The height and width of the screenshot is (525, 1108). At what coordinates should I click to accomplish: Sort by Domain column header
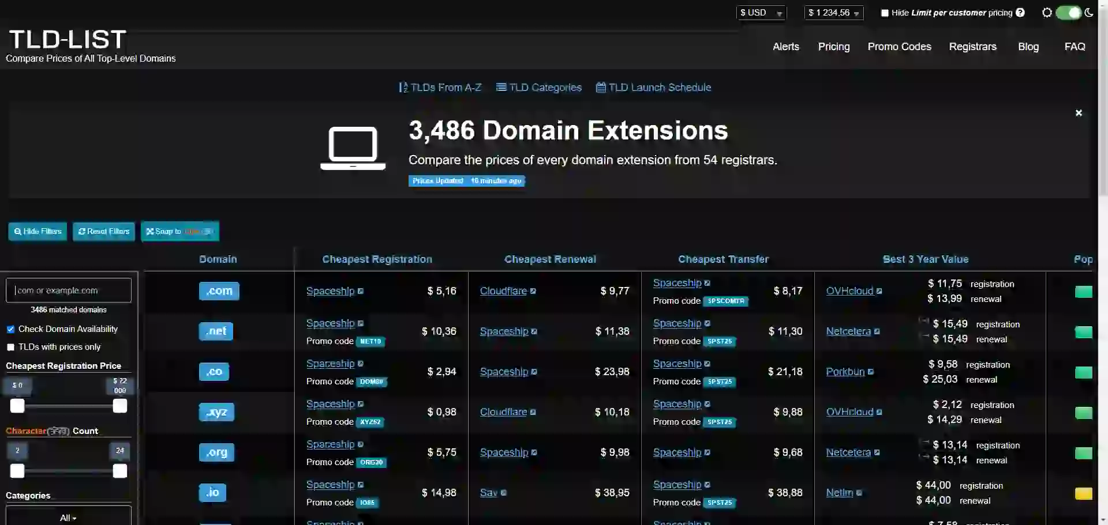click(x=218, y=259)
